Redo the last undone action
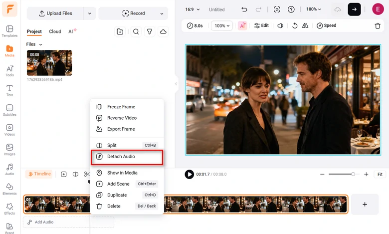This screenshot has width=389, height=234. (258, 9)
